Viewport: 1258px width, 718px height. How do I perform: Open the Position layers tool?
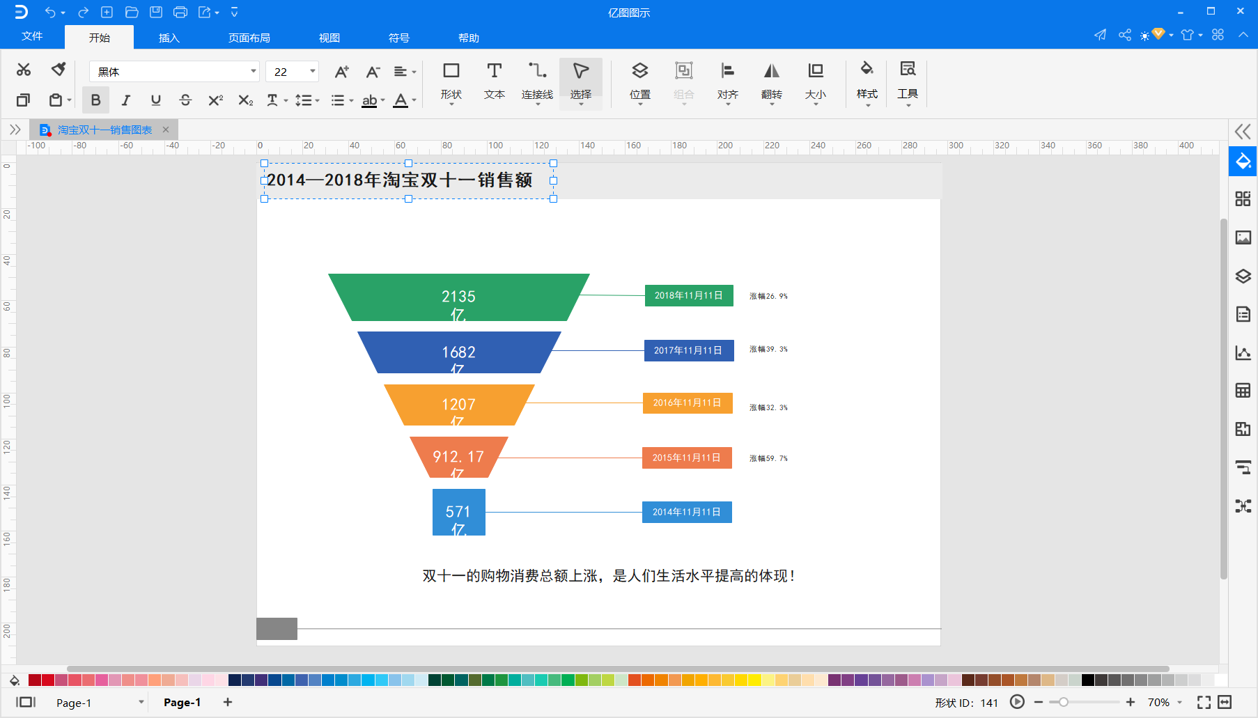click(640, 82)
